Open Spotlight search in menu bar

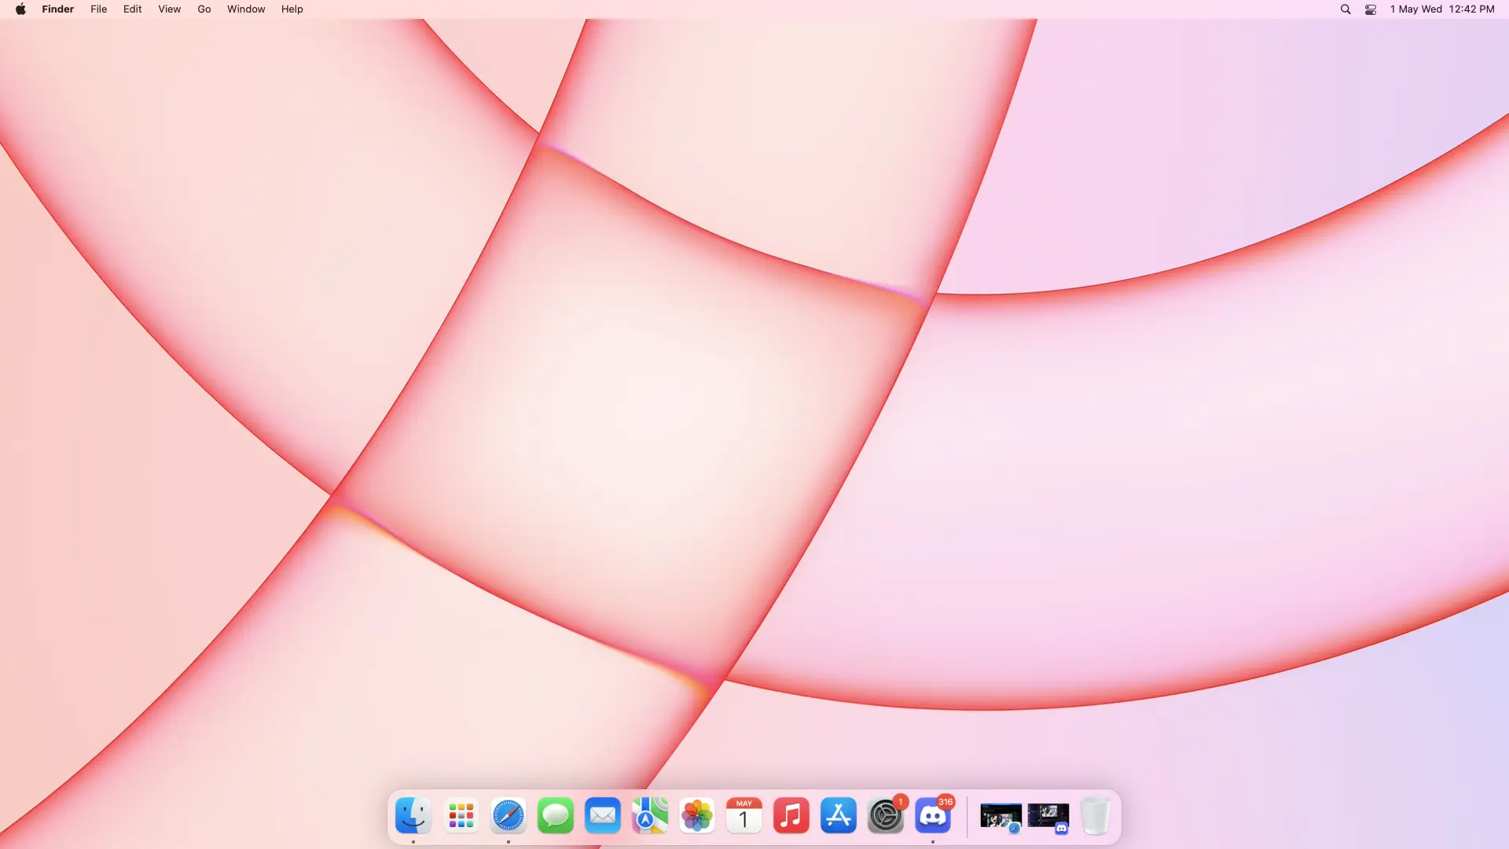pyautogui.click(x=1346, y=9)
